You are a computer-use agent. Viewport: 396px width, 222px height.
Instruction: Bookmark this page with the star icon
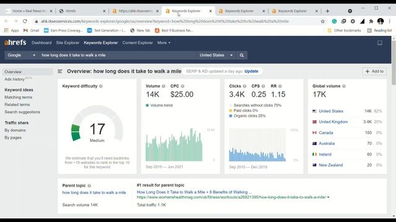click(322, 22)
